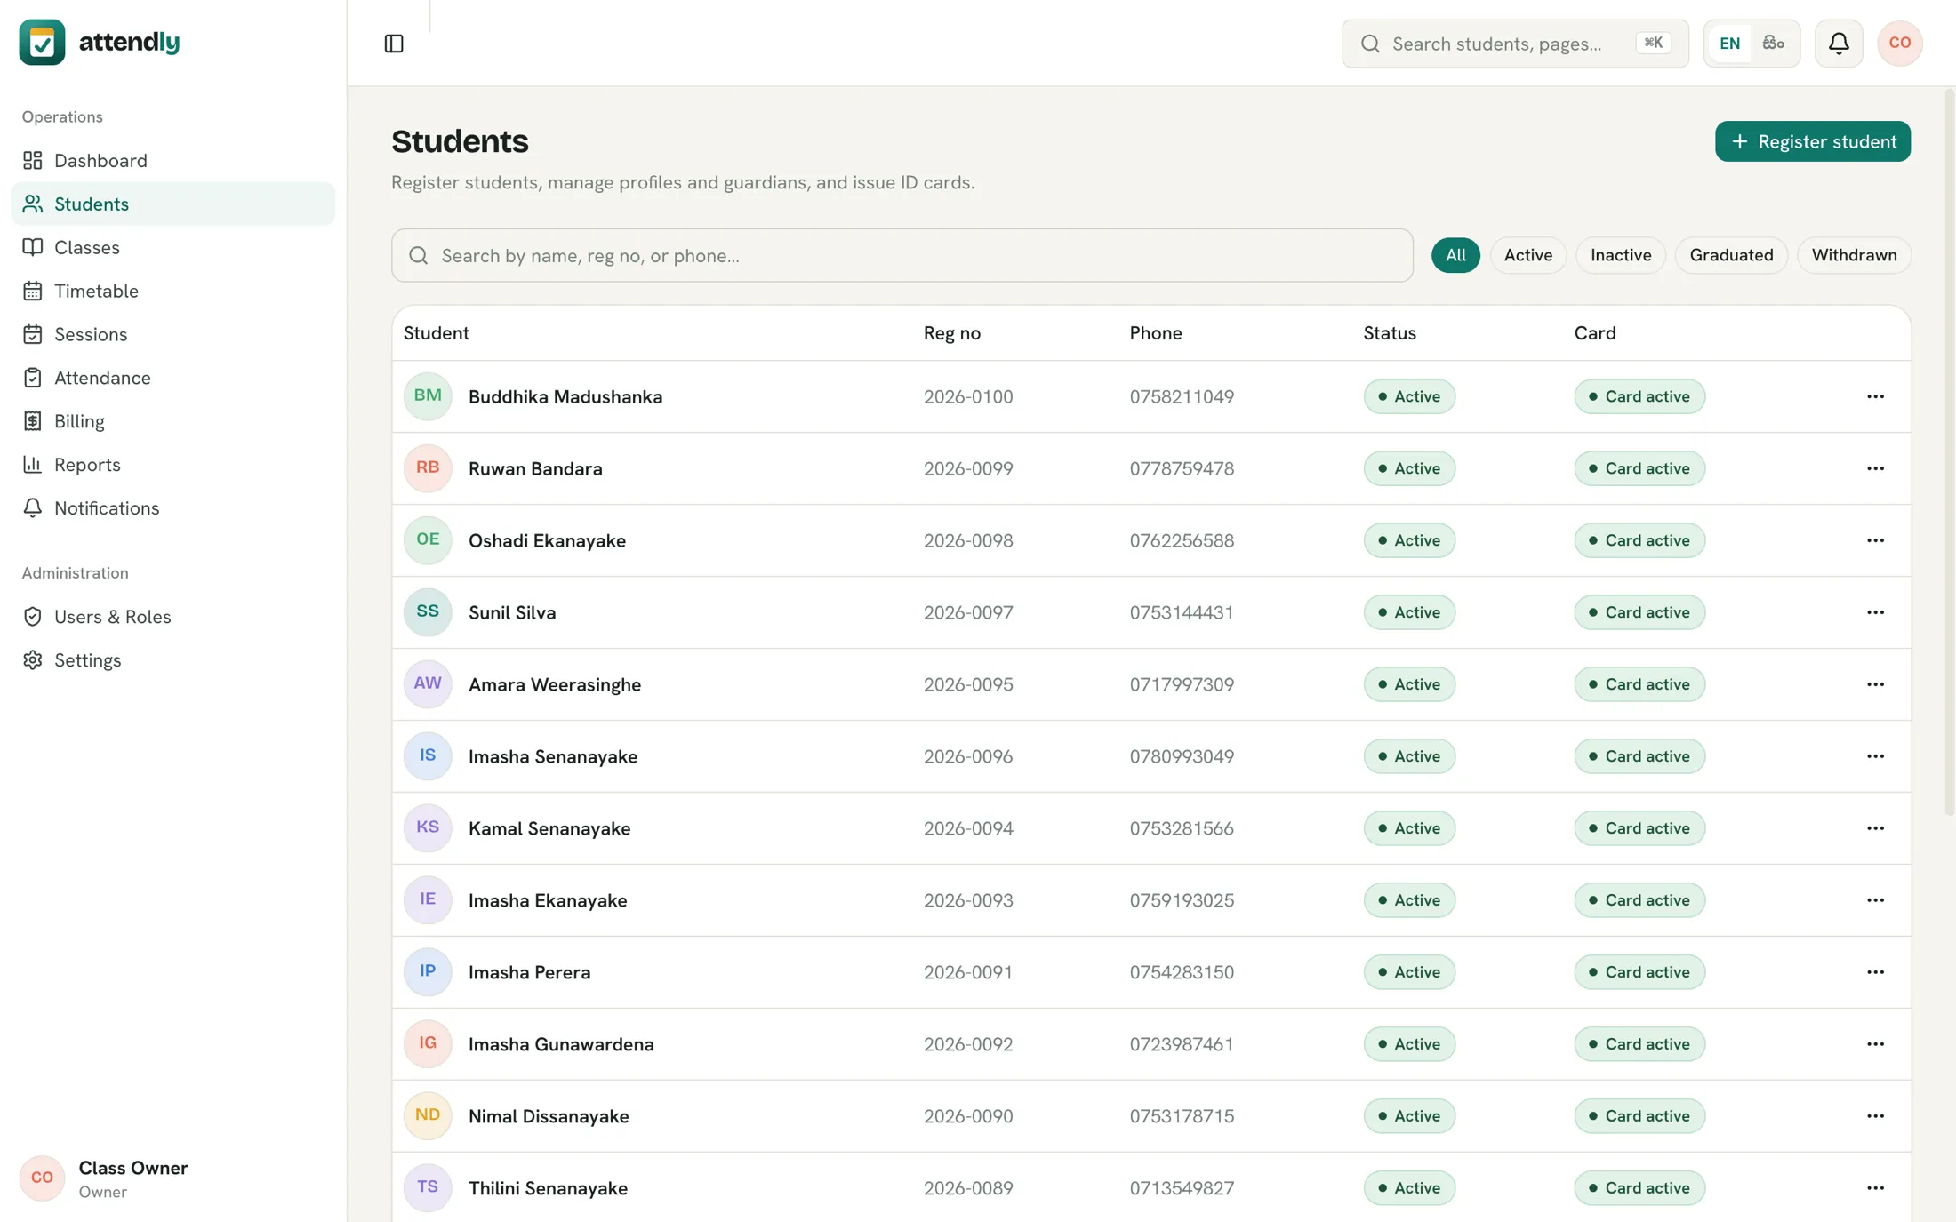Click phone number 0759193025

point(1182,900)
